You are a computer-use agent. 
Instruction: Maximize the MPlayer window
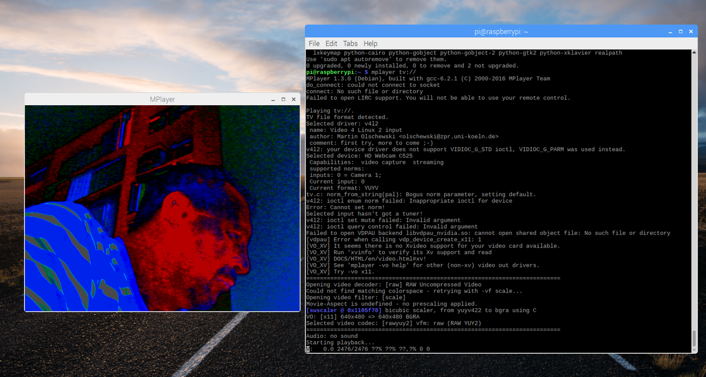pos(284,99)
